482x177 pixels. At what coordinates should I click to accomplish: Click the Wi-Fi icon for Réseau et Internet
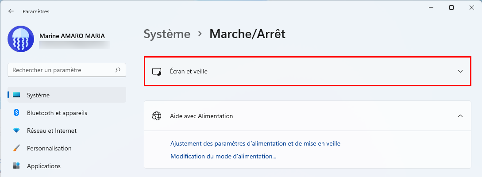coord(16,131)
